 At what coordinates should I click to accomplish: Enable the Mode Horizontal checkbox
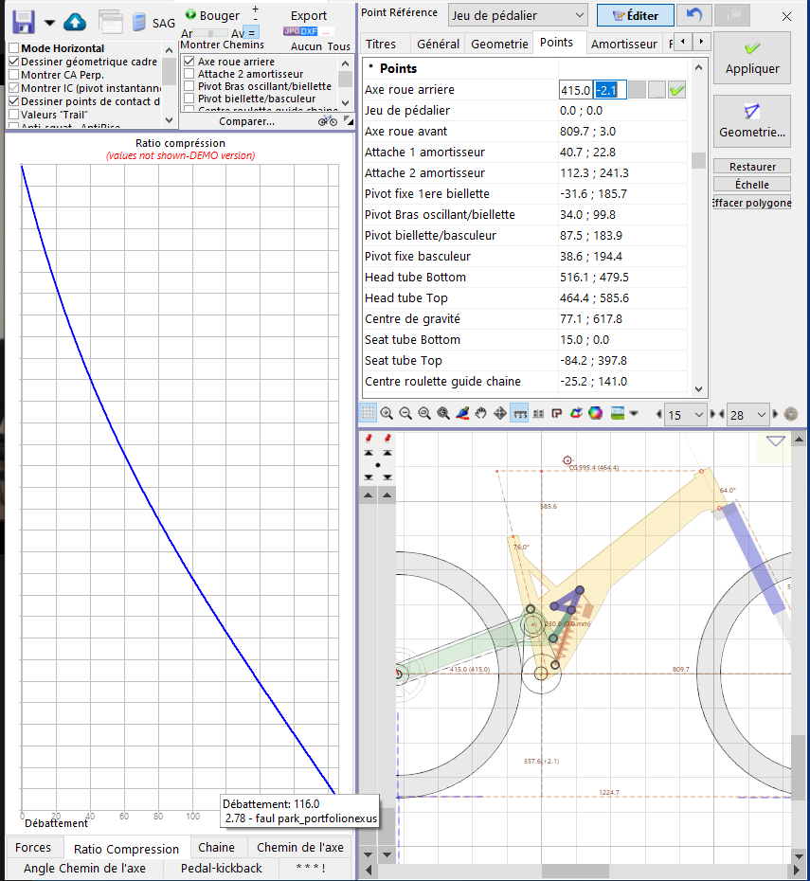[x=14, y=48]
